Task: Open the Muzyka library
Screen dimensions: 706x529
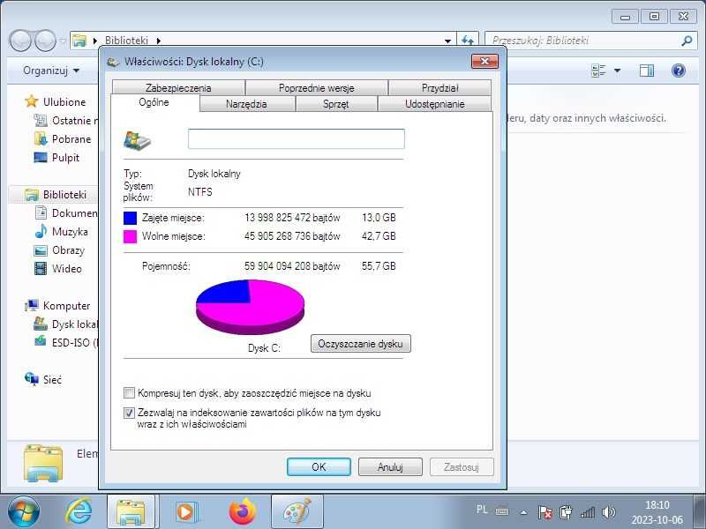Action: [x=61, y=232]
